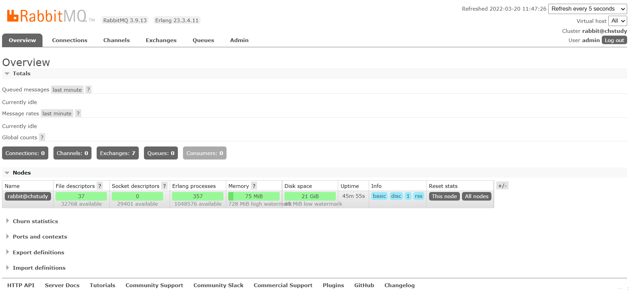Click the Erlang processes 357 bar
The width and height of the screenshot is (634, 294).
pos(198,196)
